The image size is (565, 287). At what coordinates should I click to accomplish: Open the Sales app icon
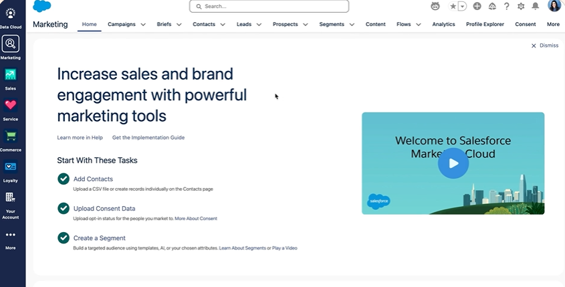point(11,75)
